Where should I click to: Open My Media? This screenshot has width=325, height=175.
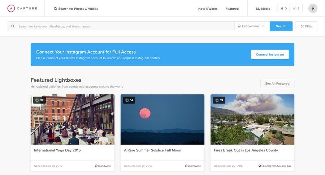click(x=263, y=9)
